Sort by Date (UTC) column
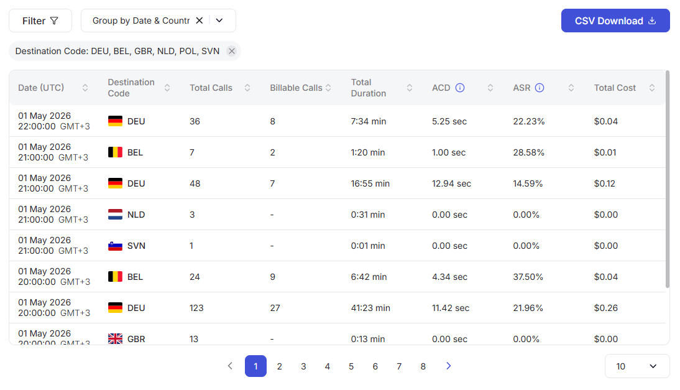 85,88
